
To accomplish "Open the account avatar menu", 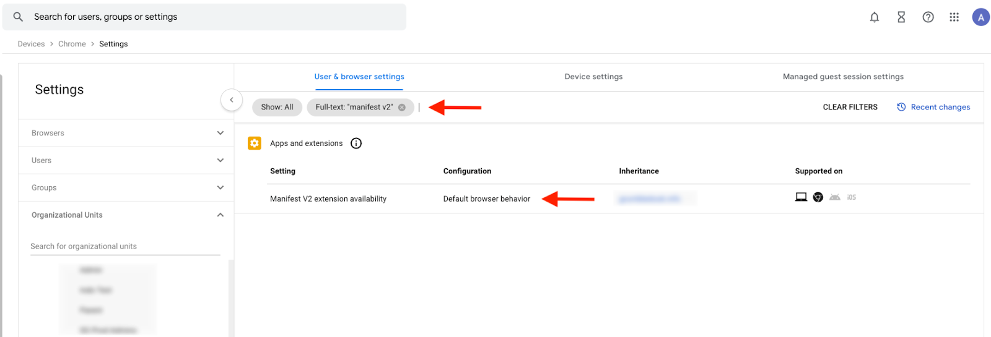I will click(980, 17).
